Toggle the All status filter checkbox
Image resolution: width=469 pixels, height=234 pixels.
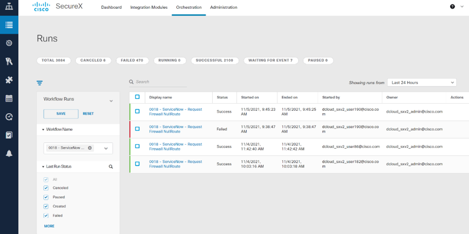pos(46,180)
